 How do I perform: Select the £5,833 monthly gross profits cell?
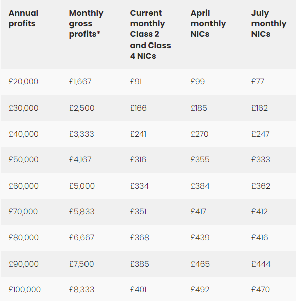pyautogui.click(x=82, y=212)
